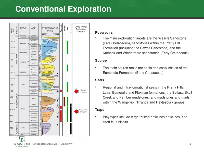The width and height of the screenshot is (204, 153).
Task: Click the Nangwarry prospect label
Action: (x=83, y=111)
